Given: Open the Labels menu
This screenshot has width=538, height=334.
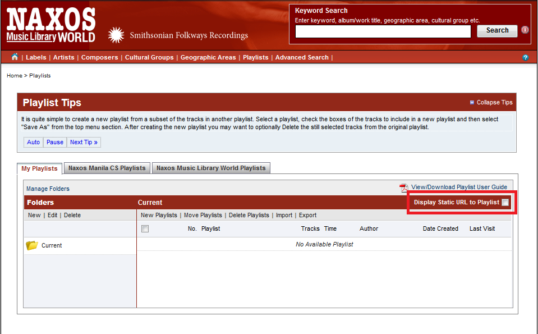Looking at the screenshot, I should (36, 57).
